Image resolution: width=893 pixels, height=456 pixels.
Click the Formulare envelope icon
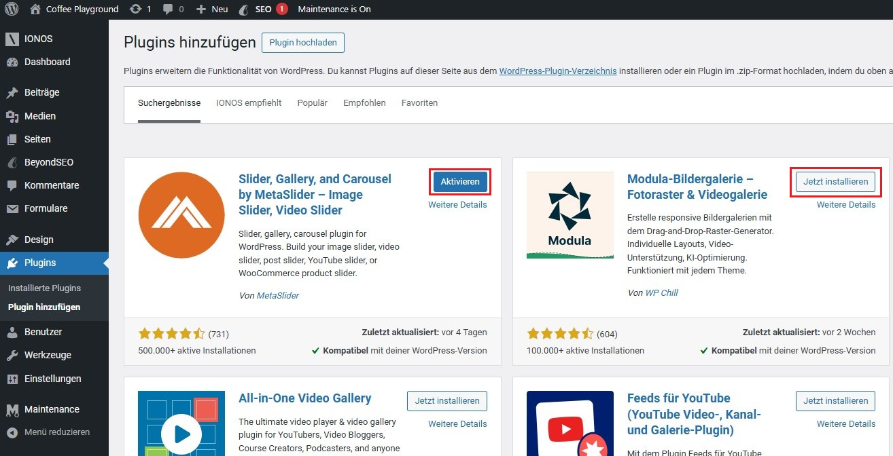[12, 208]
